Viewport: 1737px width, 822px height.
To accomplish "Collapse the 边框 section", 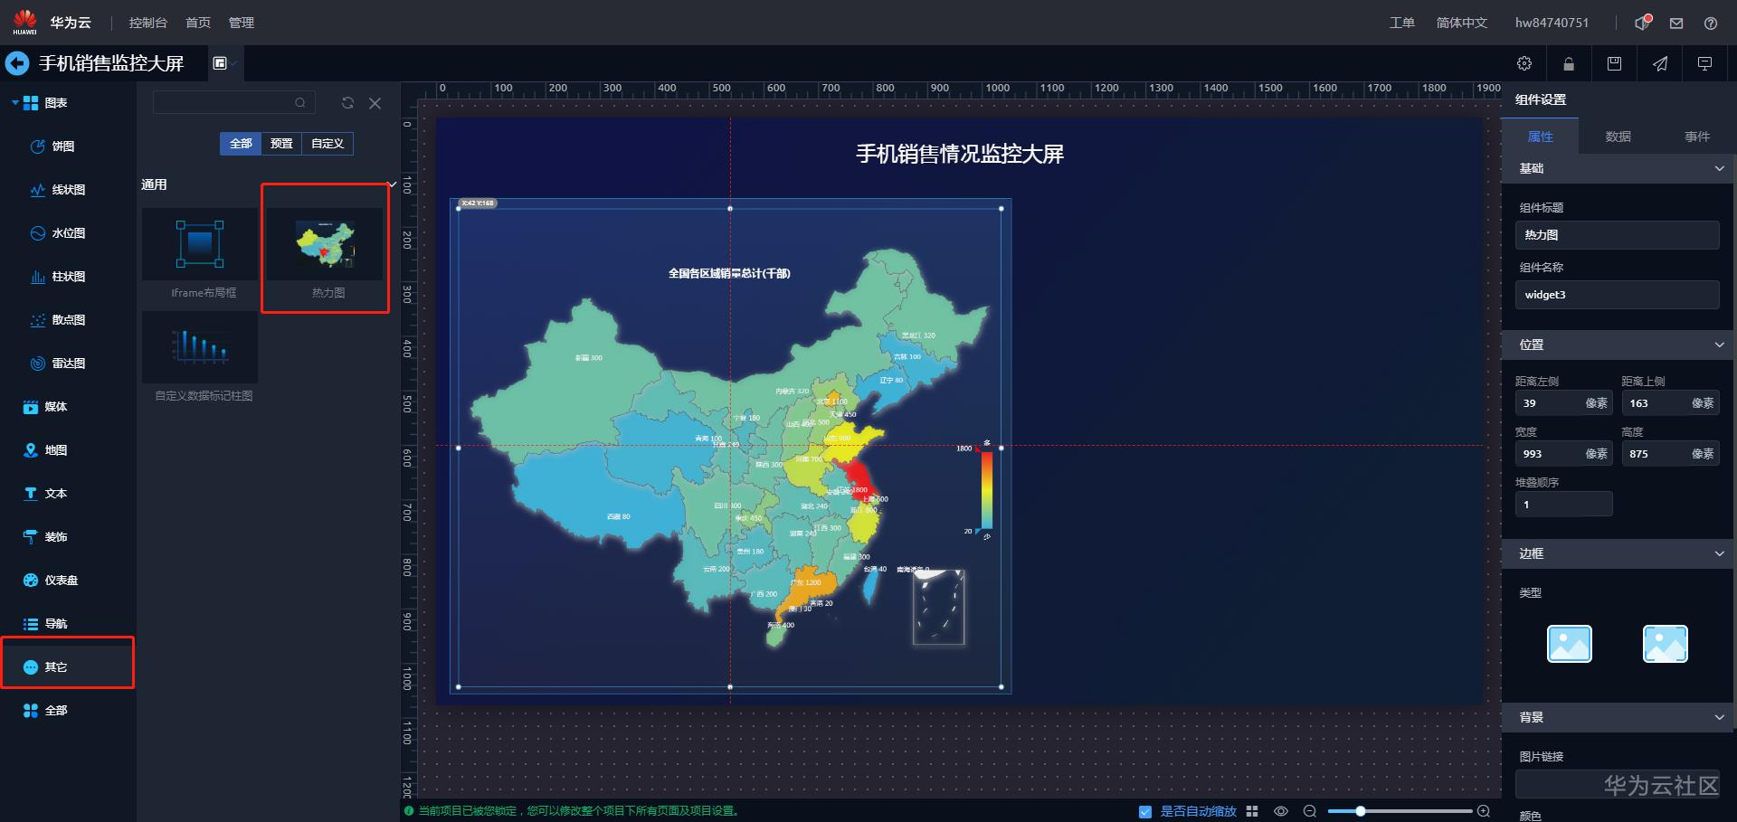I will 1719,553.
